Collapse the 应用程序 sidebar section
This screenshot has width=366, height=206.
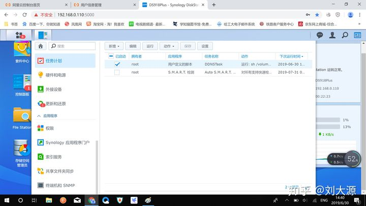pos(39,116)
